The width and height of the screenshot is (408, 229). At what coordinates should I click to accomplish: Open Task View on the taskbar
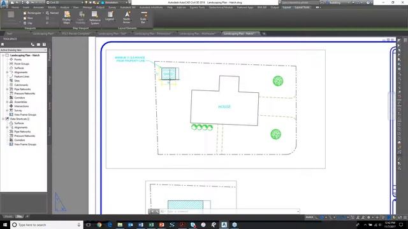tap(89, 225)
